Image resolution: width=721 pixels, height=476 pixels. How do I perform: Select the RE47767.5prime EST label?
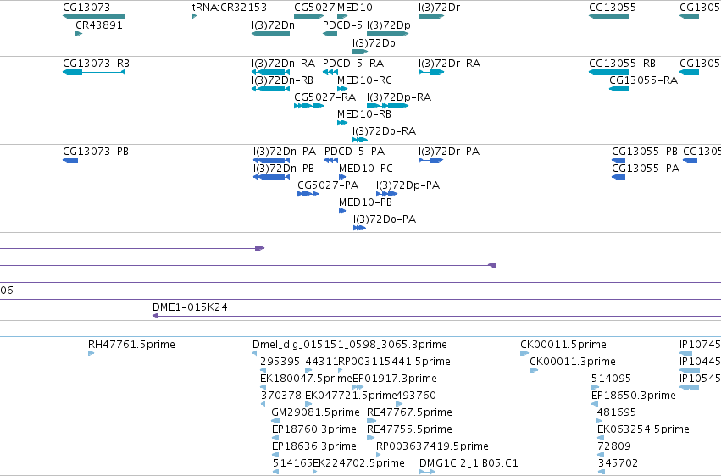point(409,412)
